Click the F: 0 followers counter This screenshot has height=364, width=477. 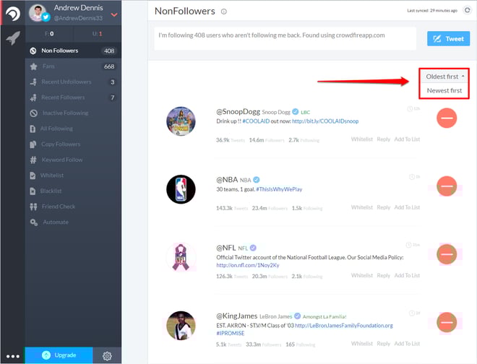49,34
